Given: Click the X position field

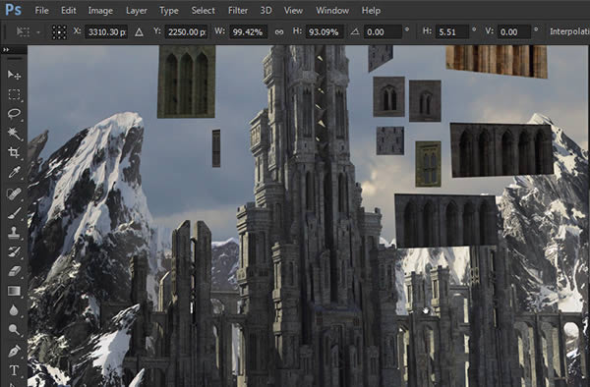Looking at the screenshot, I should 106,32.
